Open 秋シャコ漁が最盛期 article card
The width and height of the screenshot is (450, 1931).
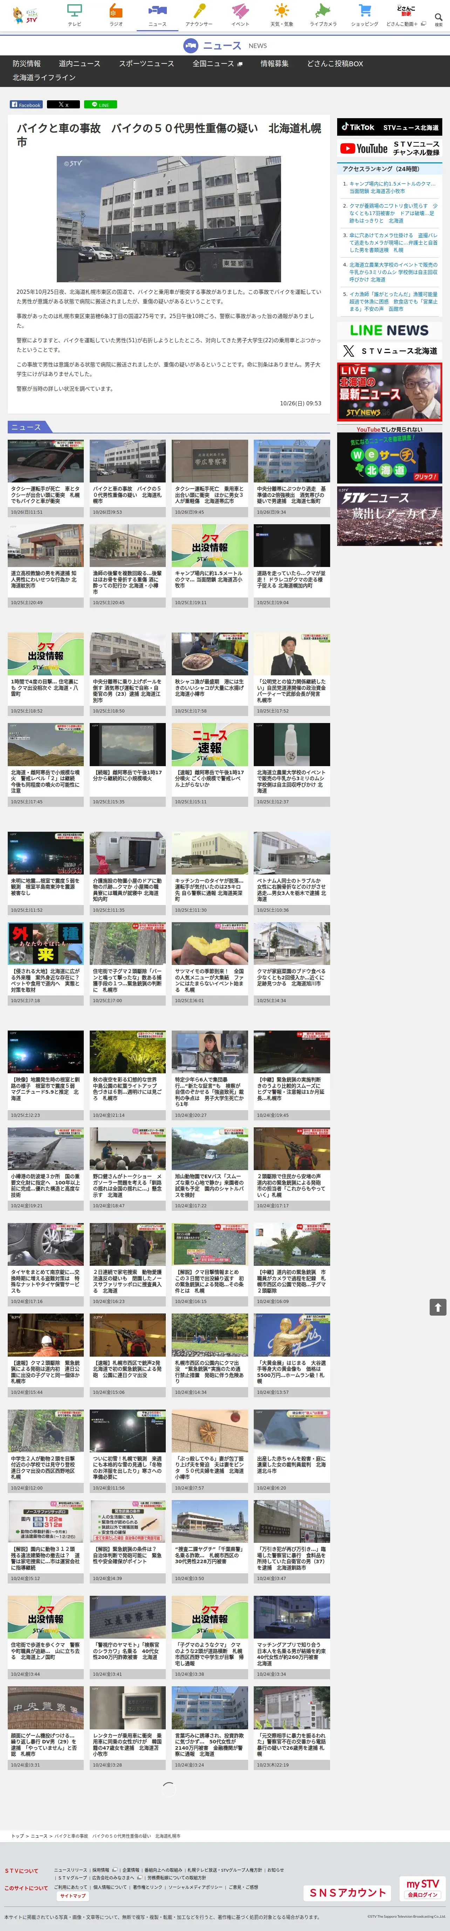210,675
